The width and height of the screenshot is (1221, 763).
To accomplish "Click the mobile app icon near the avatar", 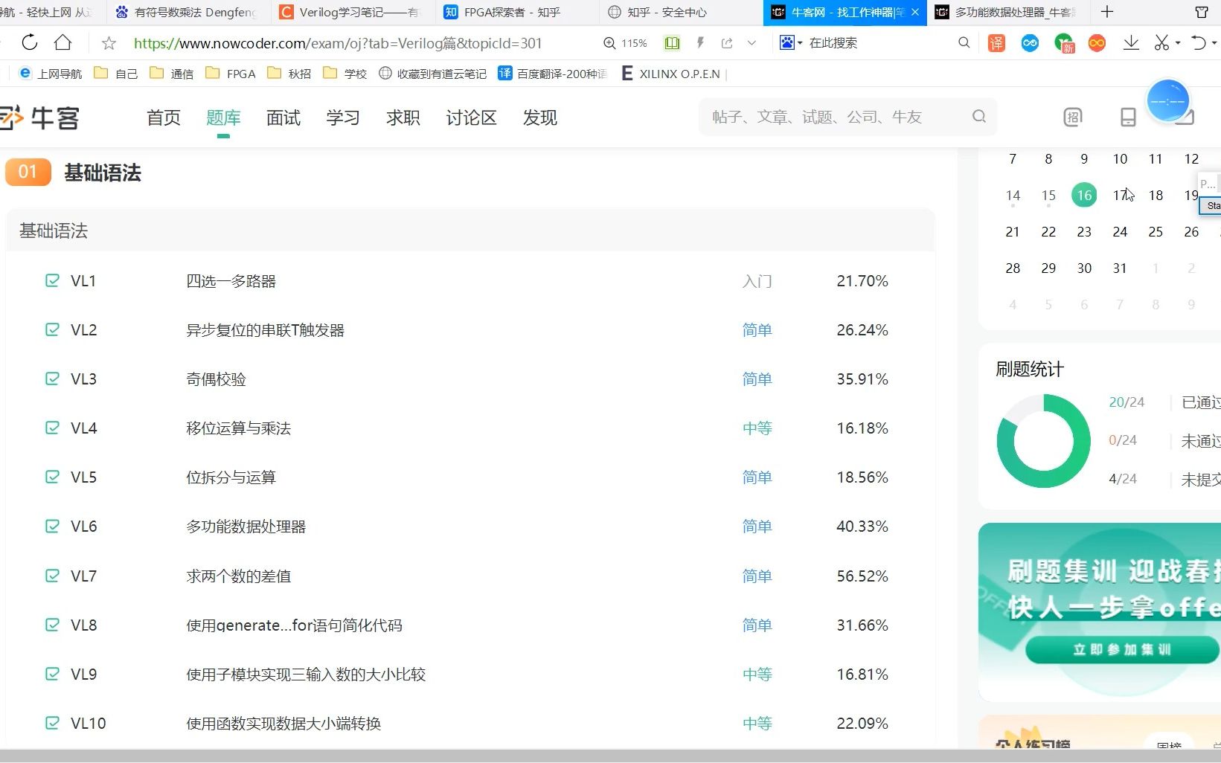I will coord(1128,117).
